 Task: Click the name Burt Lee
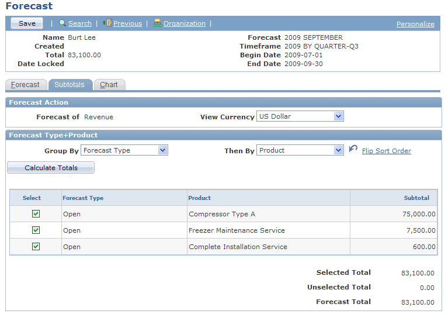(x=82, y=37)
